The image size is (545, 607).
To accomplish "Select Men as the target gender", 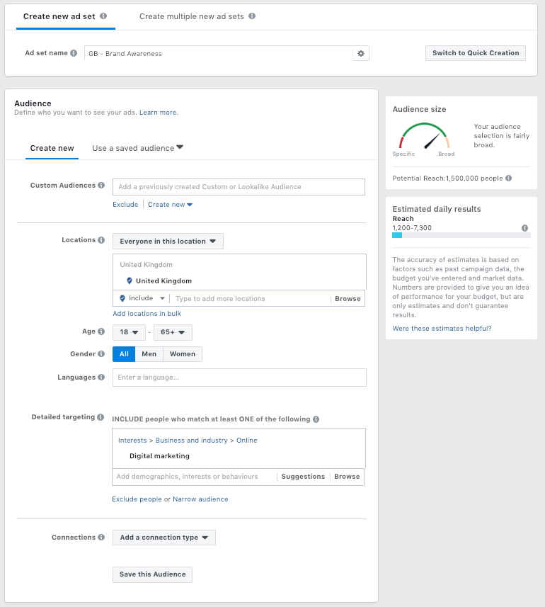I will click(x=149, y=353).
